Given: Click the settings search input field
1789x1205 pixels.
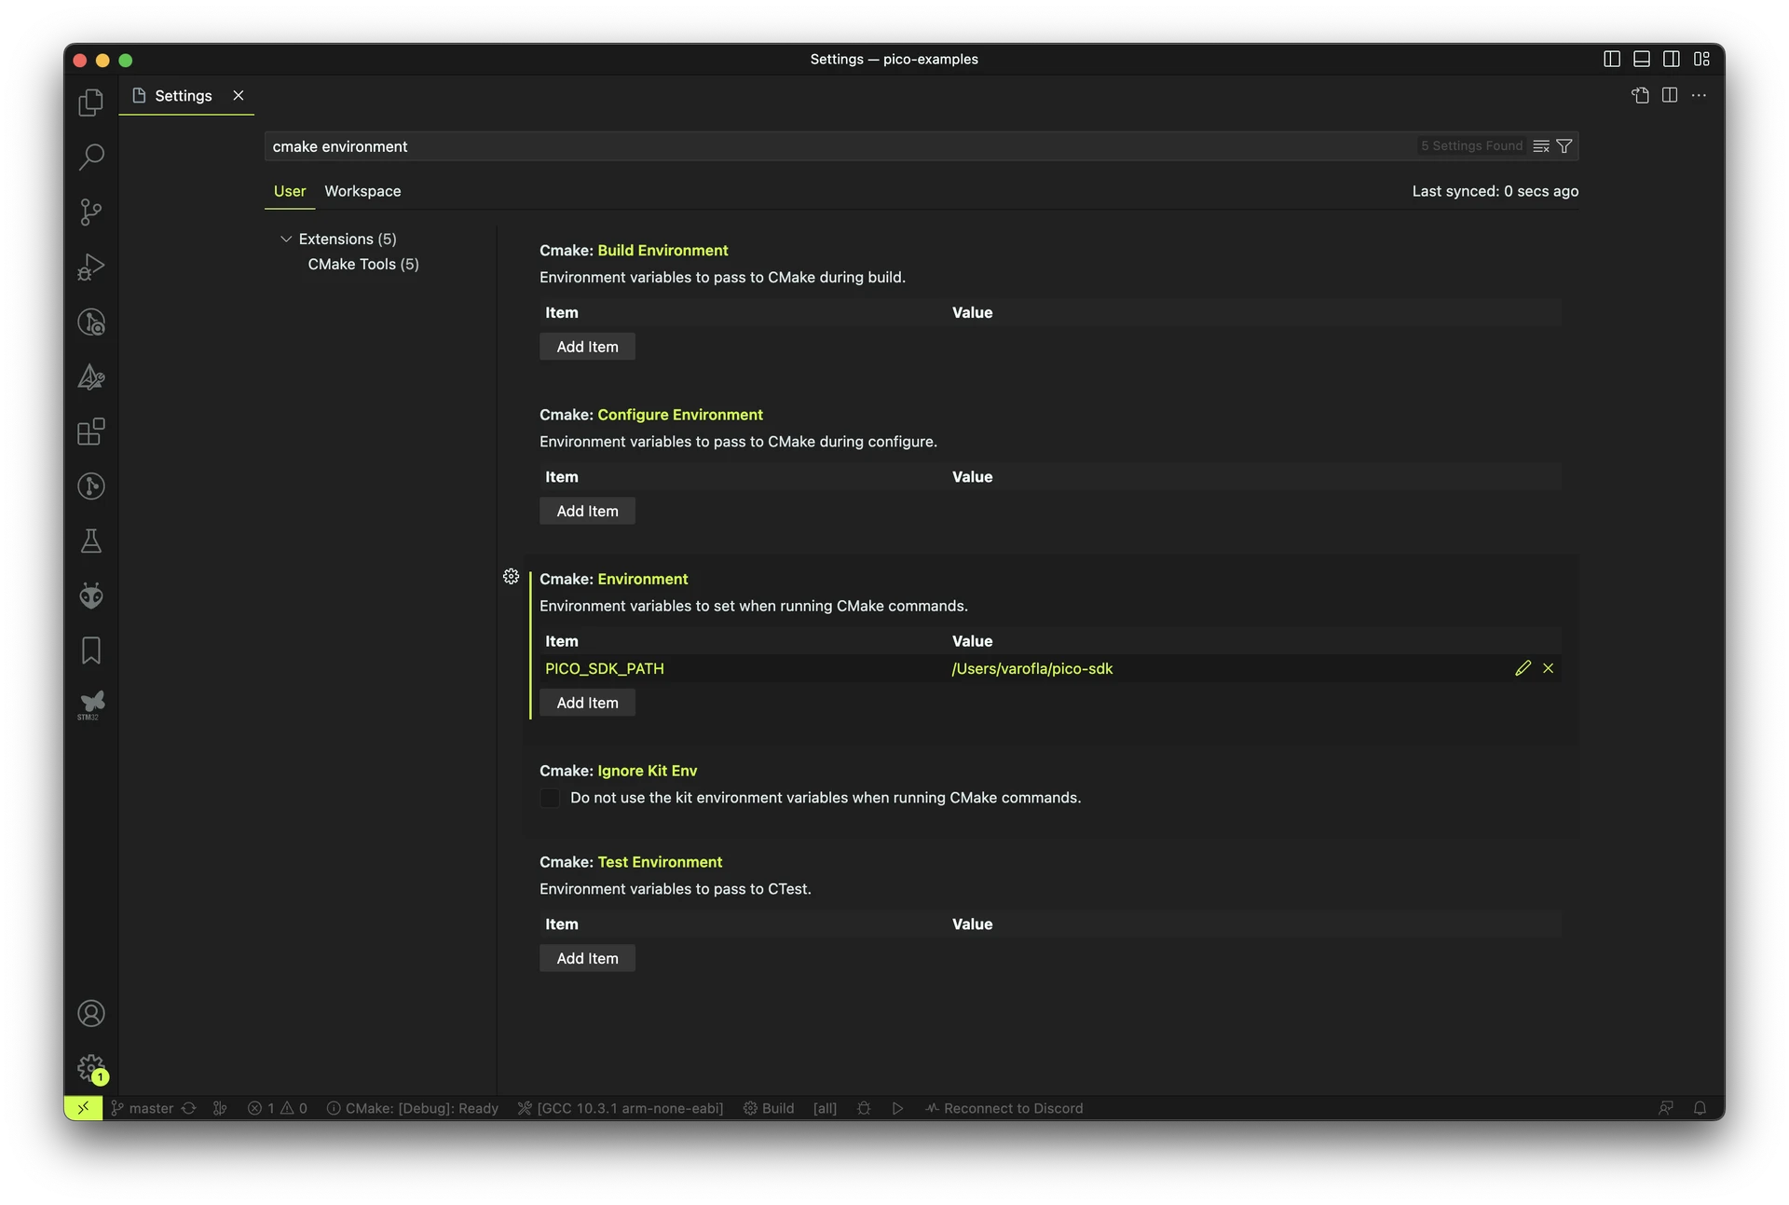Looking at the screenshot, I should pos(839,146).
